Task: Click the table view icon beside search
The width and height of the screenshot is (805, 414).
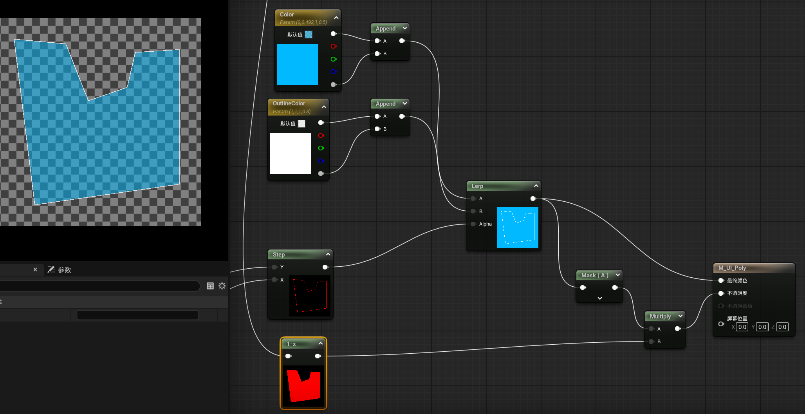Action: click(x=210, y=286)
